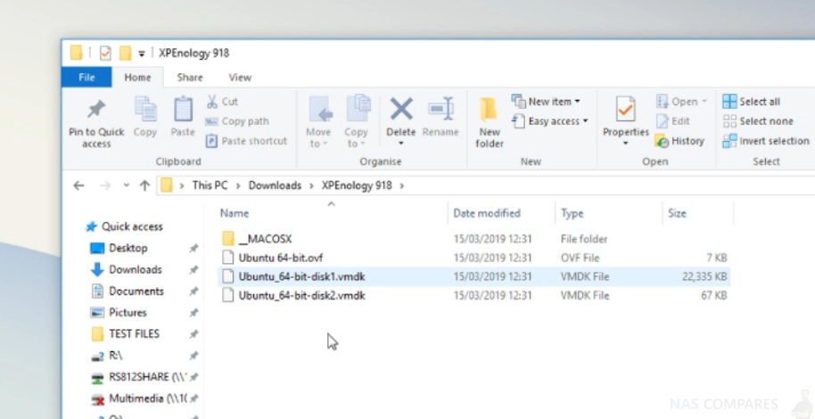Open TEST FILES in navigation pane
The image size is (815, 419).
pyautogui.click(x=134, y=333)
